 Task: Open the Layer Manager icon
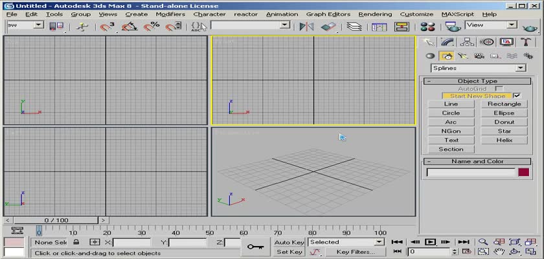click(354, 27)
